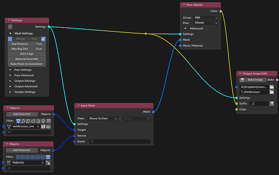279x175 pixels.
Task: Open the Pass Albedo dropdown
Action: [x=206, y=23]
